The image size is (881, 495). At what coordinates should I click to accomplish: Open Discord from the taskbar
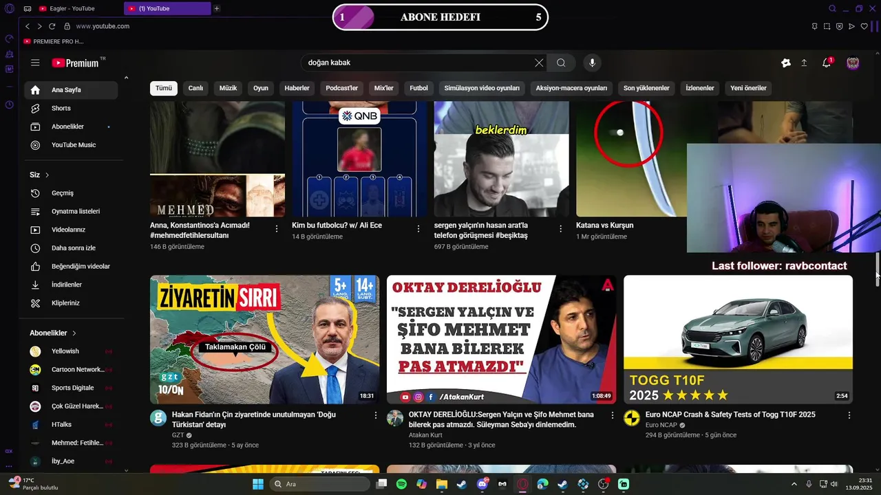point(482,484)
